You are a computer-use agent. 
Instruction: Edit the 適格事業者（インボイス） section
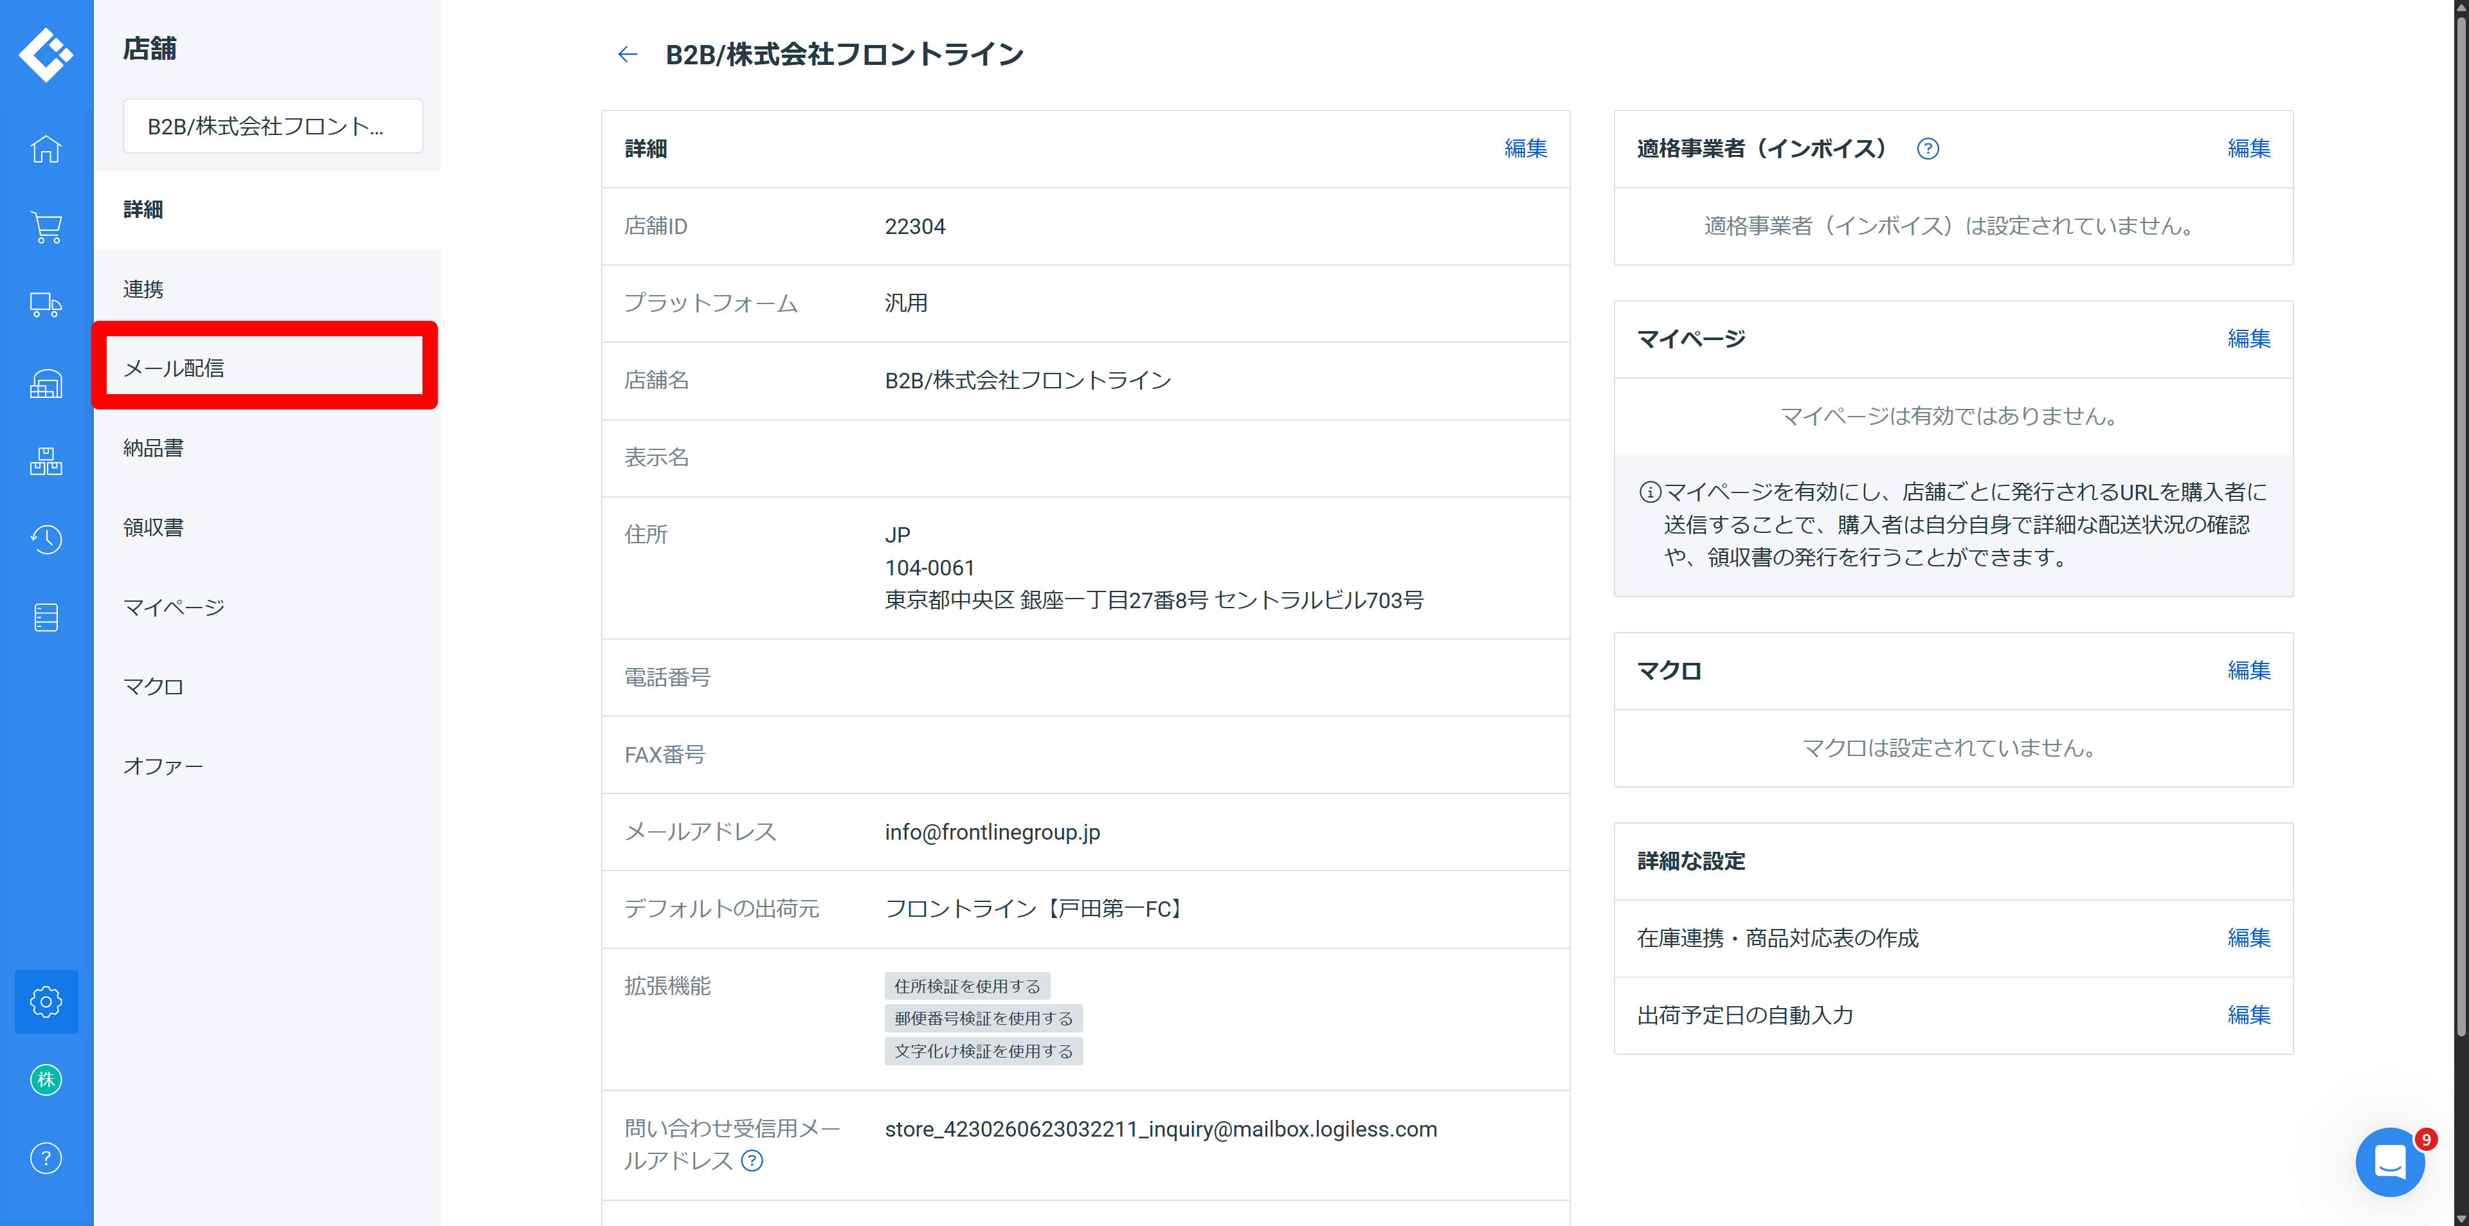coord(2248,149)
